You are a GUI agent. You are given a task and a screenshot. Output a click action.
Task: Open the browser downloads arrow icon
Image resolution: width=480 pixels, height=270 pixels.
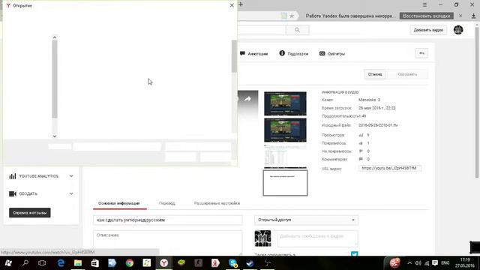[473, 16]
